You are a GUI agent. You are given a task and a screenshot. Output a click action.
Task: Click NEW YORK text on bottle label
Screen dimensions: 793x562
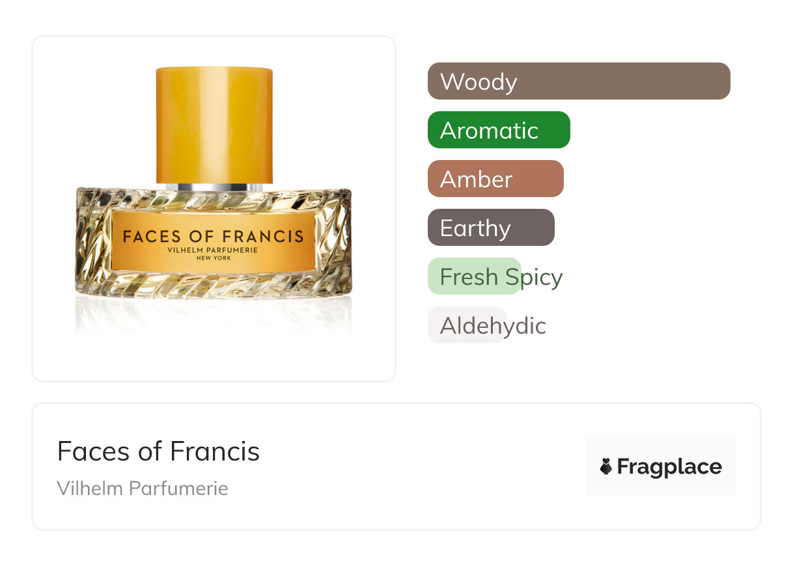(x=214, y=258)
